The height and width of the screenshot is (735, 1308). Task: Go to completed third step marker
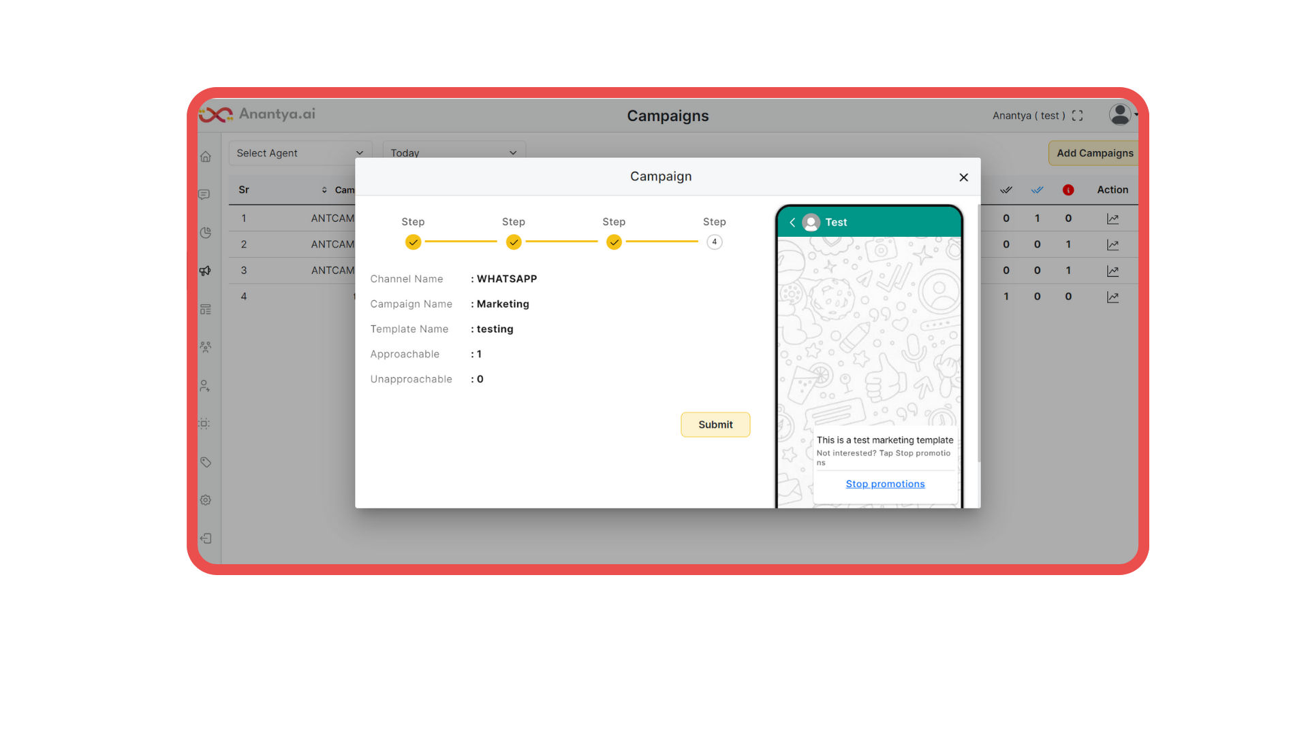(614, 242)
